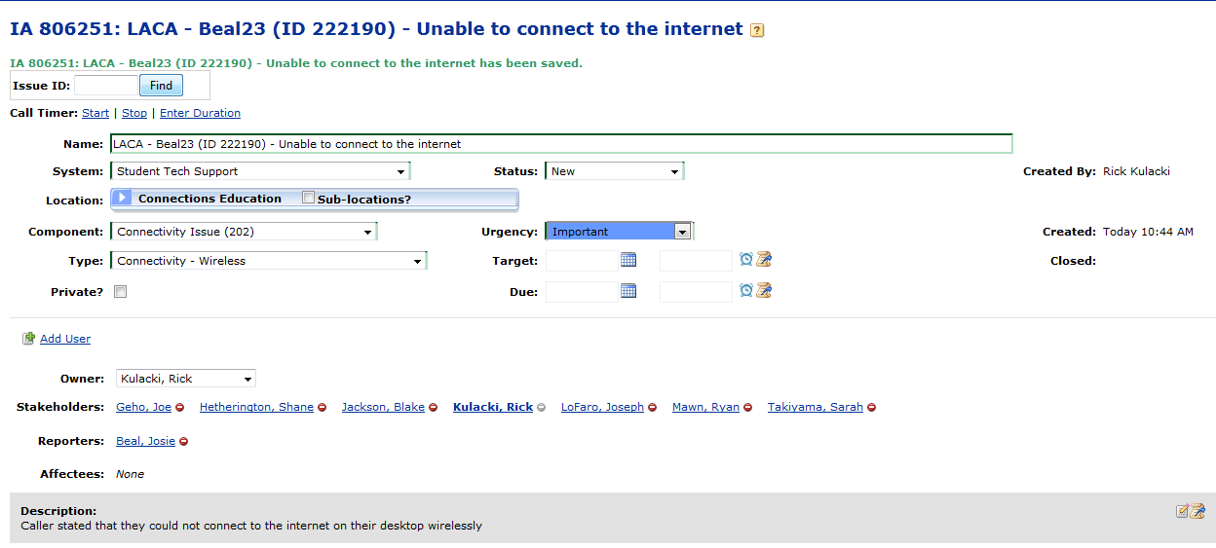Click the Find button

[161, 86]
